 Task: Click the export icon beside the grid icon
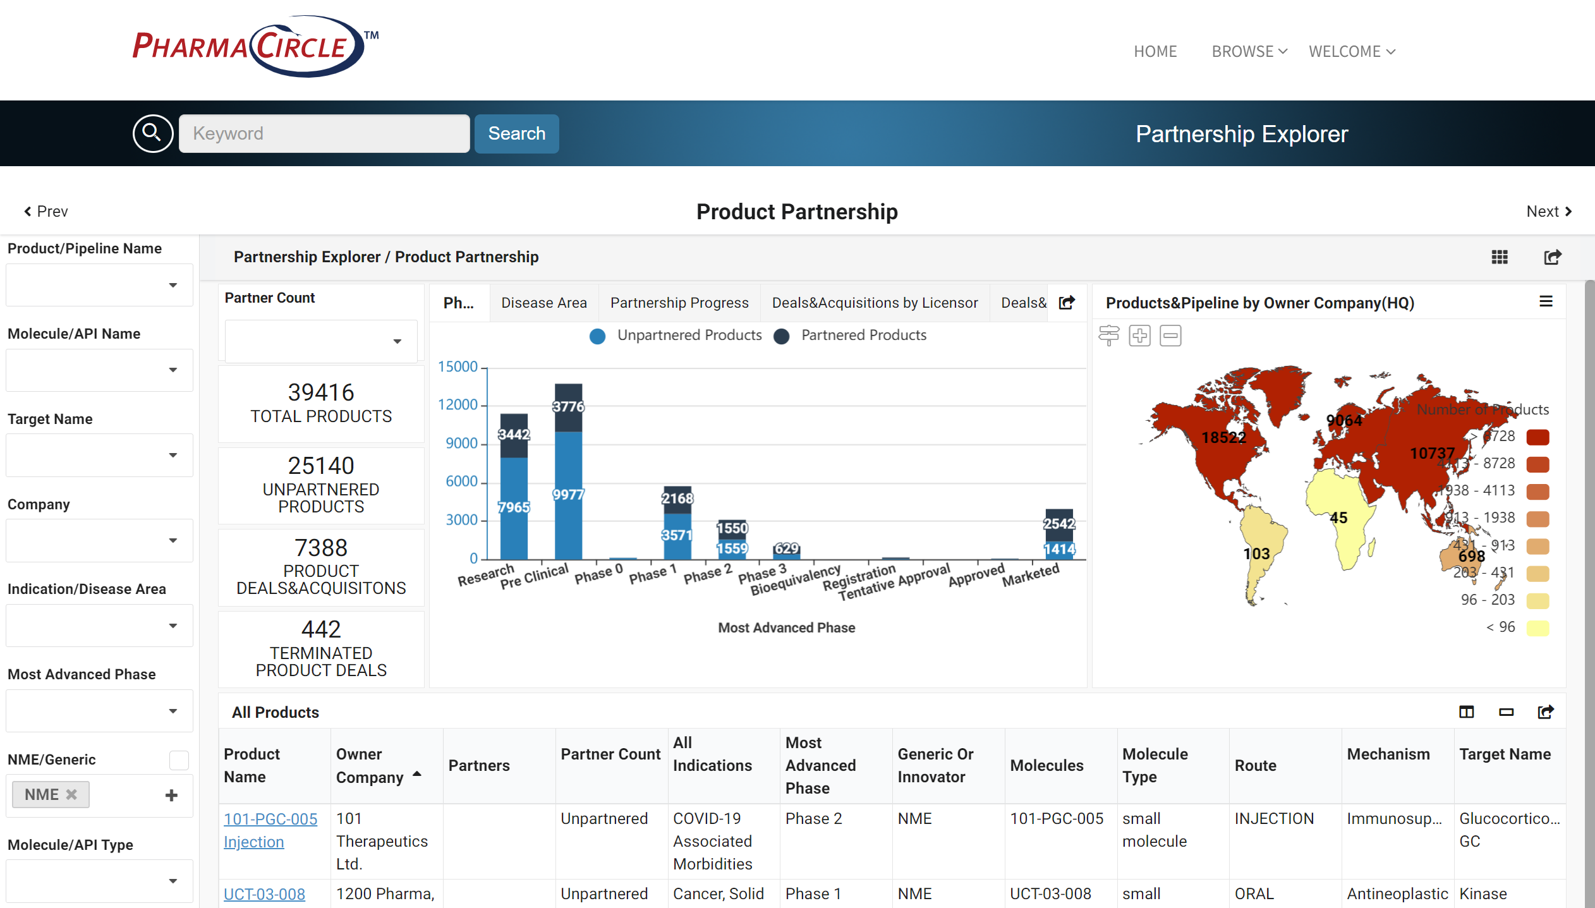[x=1553, y=257]
